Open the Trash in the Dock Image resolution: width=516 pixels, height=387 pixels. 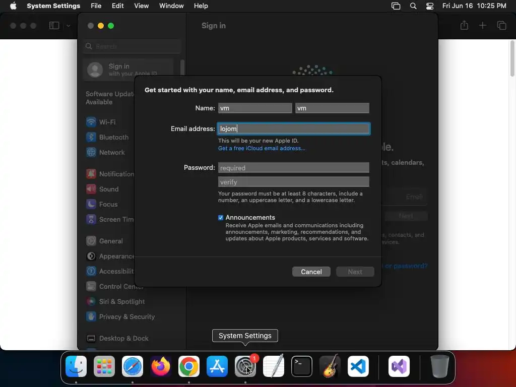click(x=439, y=366)
